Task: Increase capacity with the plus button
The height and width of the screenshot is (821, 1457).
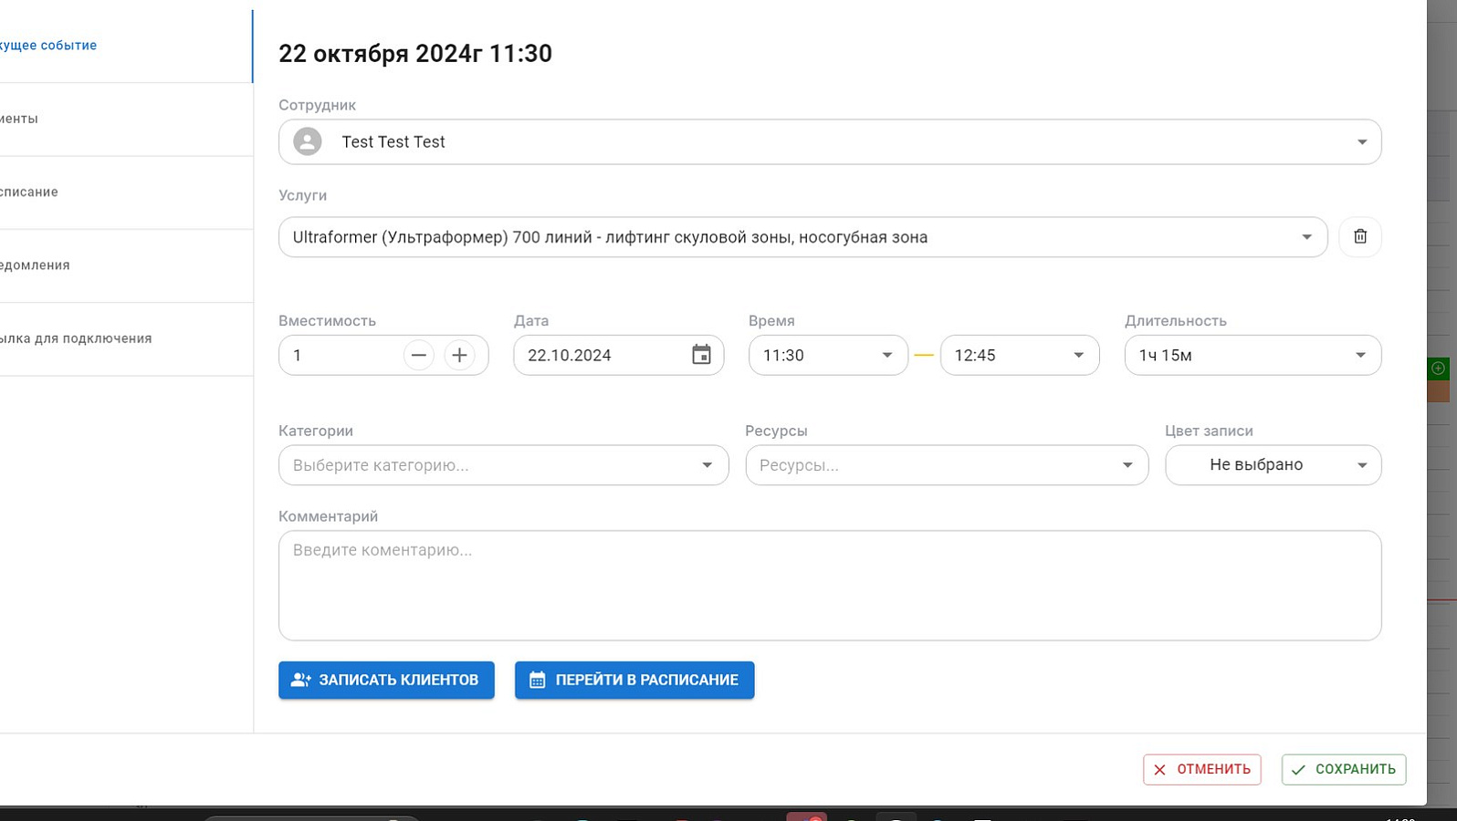Action: (459, 355)
